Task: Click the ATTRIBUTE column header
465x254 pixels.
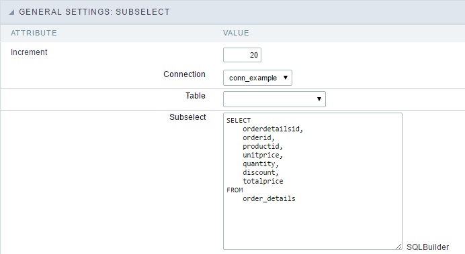Action: pos(34,33)
